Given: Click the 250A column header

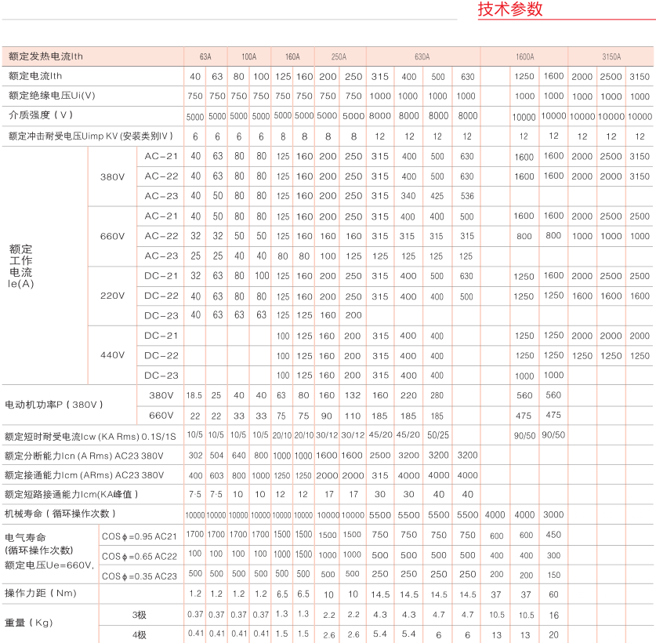Looking at the screenshot, I should pyautogui.click(x=339, y=56).
